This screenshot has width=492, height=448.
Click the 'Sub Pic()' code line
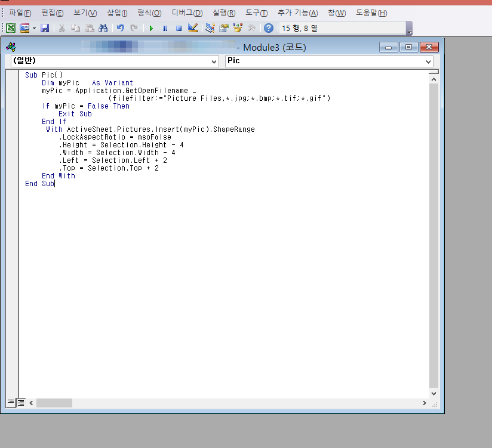pos(44,75)
